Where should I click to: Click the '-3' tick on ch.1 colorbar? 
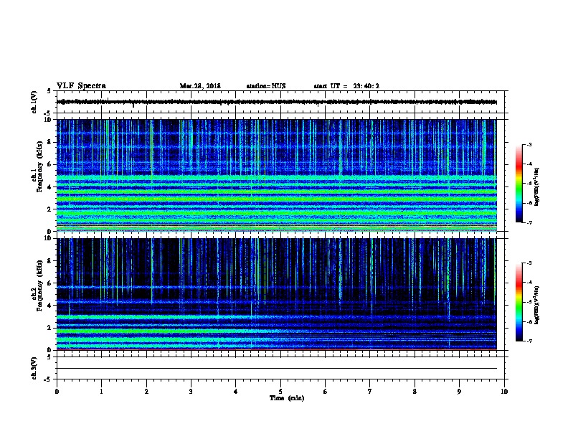coord(529,144)
